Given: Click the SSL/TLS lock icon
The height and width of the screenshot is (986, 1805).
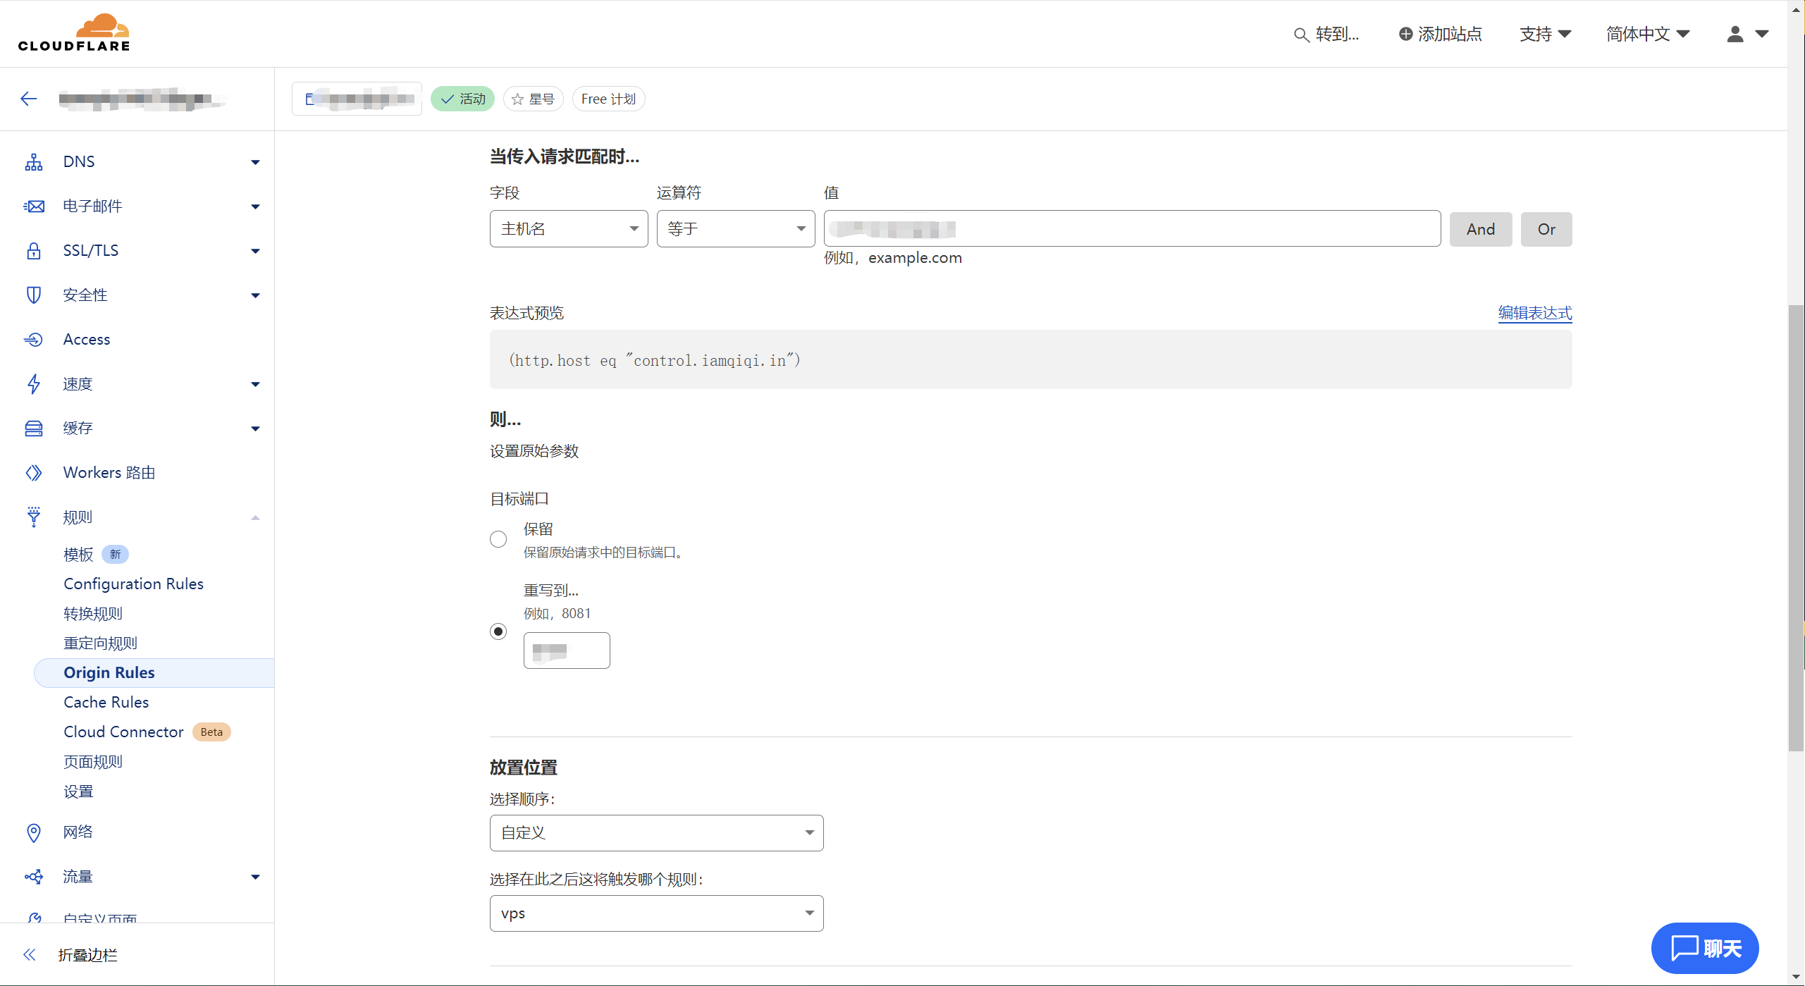Looking at the screenshot, I should [33, 251].
